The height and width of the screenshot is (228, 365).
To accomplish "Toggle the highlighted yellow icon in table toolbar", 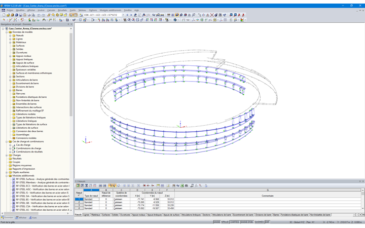I will (111, 185).
